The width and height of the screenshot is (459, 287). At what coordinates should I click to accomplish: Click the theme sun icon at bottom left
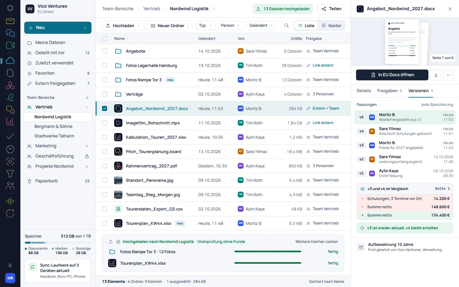(x=10, y=265)
